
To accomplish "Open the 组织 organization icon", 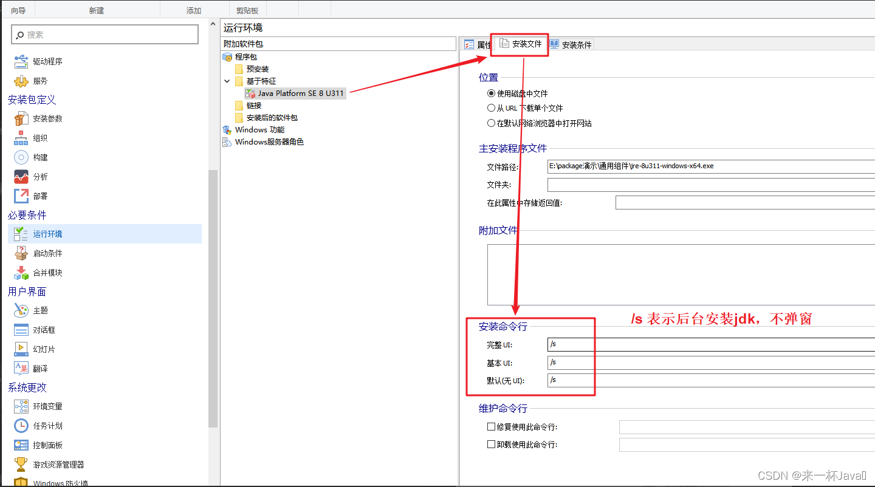I will click(x=21, y=138).
